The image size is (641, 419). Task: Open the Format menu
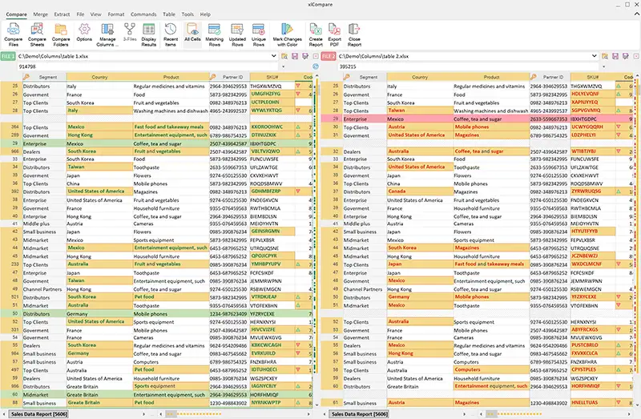(x=116, y=14)
